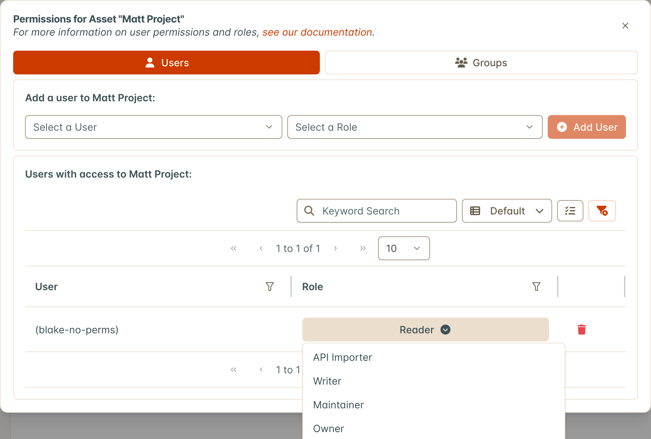Click the top pagination text 1 to 1 of 1
Viewport: 651px width, 439px height.
click(x=298, y=248)
